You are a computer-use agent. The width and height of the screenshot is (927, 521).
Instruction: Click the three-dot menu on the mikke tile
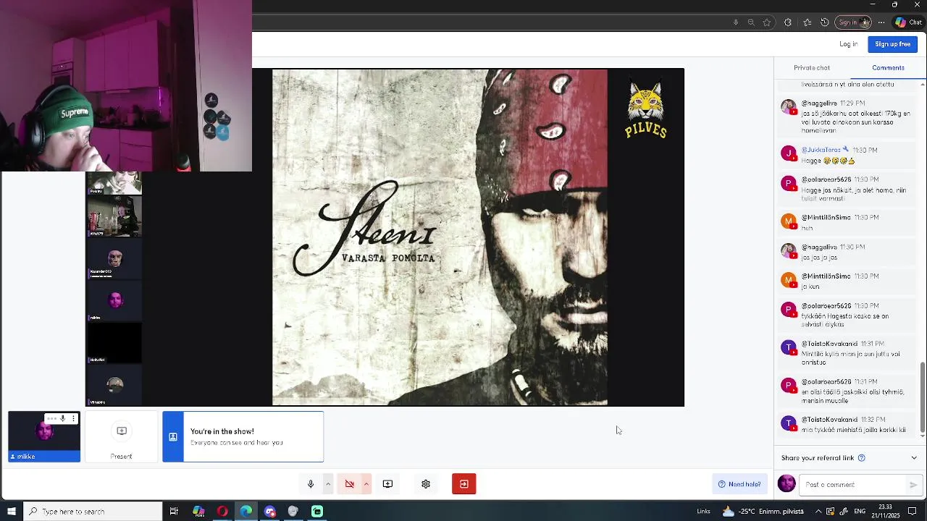point(73,419)
